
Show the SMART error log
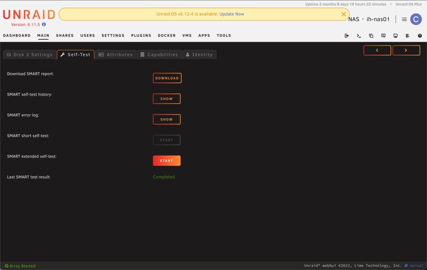pyautogui.click(x=167, y=119)
